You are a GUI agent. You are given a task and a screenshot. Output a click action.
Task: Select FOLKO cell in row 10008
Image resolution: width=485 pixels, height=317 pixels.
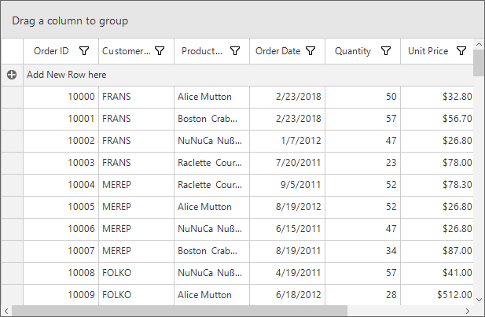click(137, 273)
